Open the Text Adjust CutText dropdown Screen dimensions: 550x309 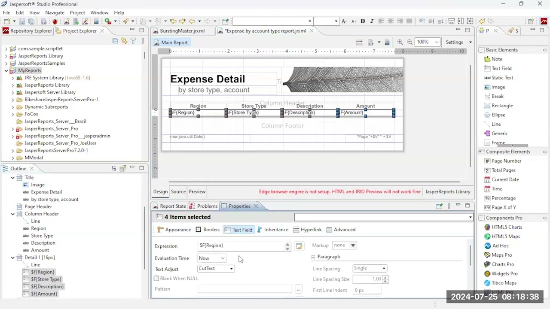pyautogui.click(x=216, y=269)
